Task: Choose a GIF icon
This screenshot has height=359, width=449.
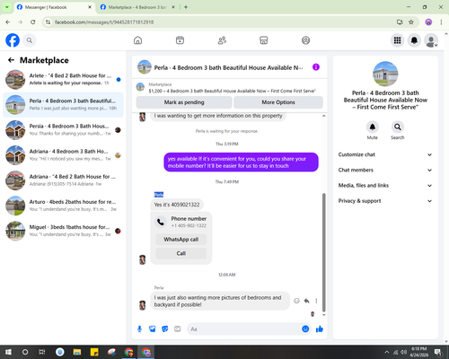Action: click(178, 329)
